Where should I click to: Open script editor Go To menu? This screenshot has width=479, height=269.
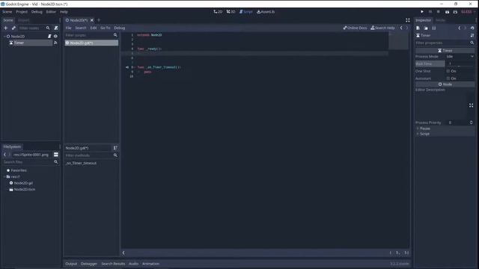click(106, 28)
